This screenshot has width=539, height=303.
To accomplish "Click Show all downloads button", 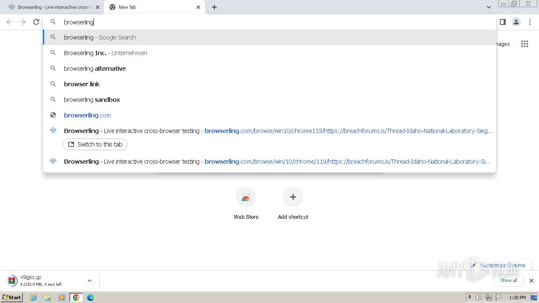I will pos(509,280).
